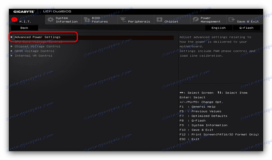Click the 'F12 : Print Screen' help line
Viewport: 272px width, 160px height.
point(219,134)
